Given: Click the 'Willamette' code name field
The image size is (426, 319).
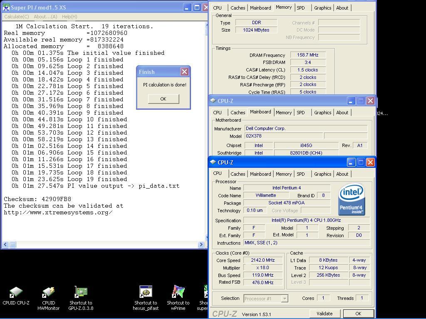Looking at the screenshot, I should (266, 195).
